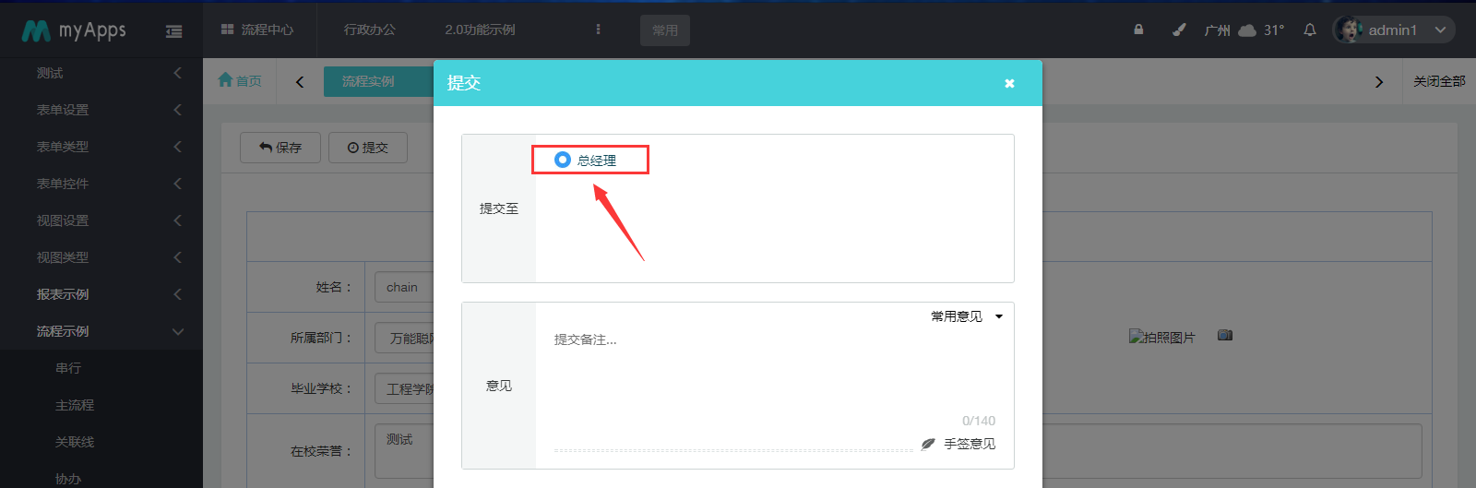Close the 提交 dialog
This screenshot has height=488, width=1476.
(1009, 83)
